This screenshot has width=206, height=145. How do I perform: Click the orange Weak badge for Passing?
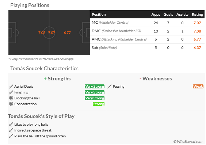coord(198,87)
